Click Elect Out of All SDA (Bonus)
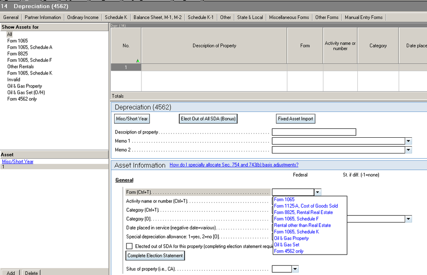Viewport: 427px width, 275px height. click(208, 119)
